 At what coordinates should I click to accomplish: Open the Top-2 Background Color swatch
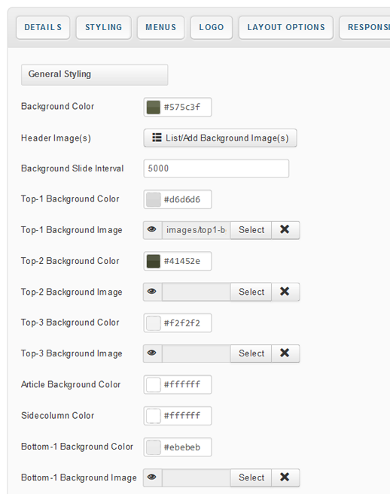[154, 261]
